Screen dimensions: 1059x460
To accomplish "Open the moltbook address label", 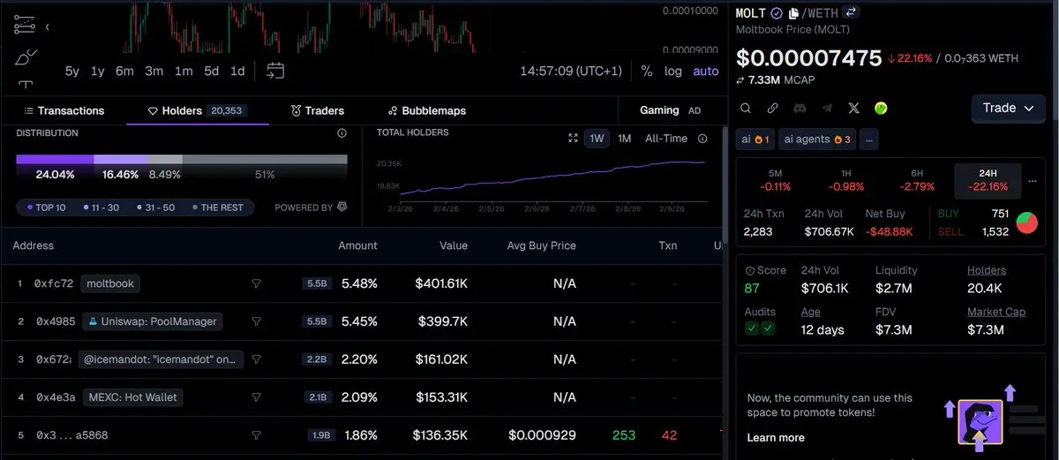I will pyautogui.click(x=110, y=283).
